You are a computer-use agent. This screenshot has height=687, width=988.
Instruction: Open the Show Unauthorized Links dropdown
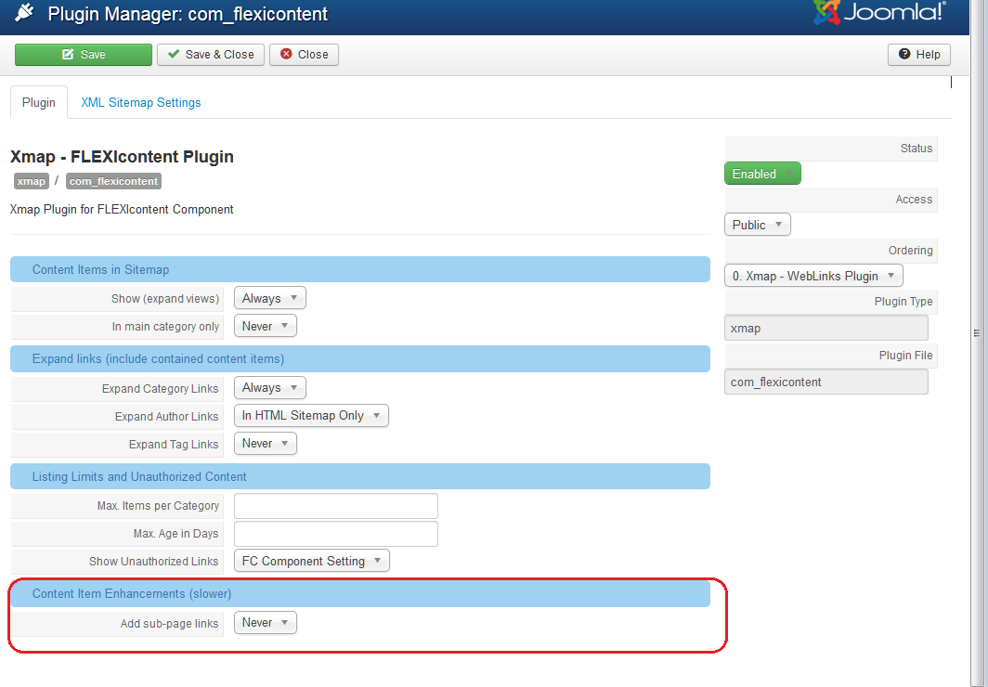tap(312, 561)
